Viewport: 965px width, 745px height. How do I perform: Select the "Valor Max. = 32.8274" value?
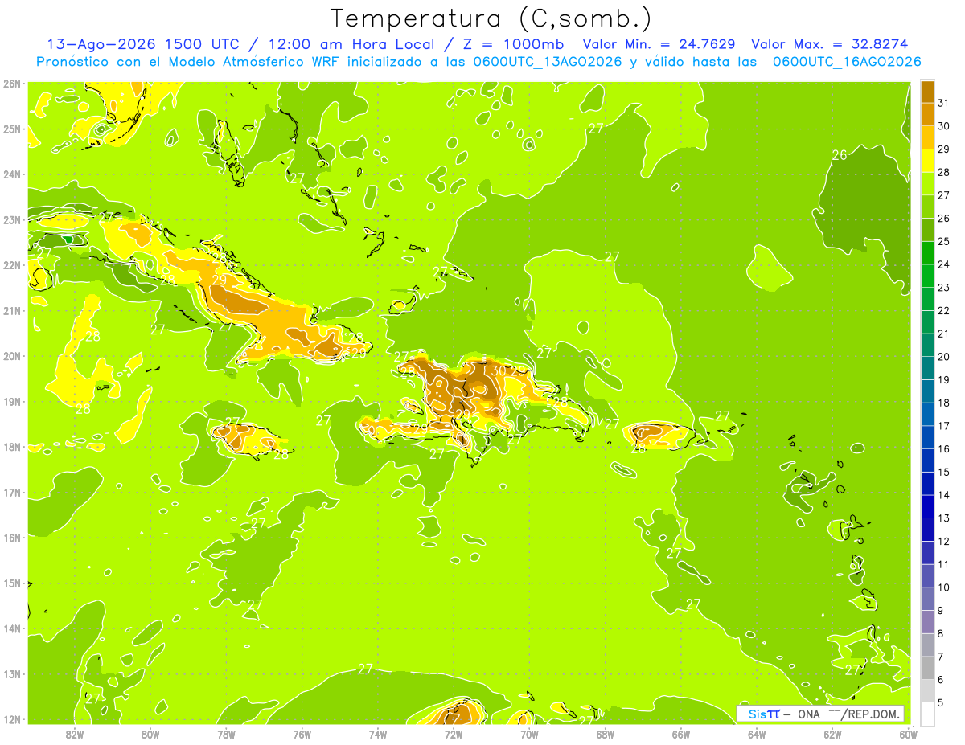830,43
